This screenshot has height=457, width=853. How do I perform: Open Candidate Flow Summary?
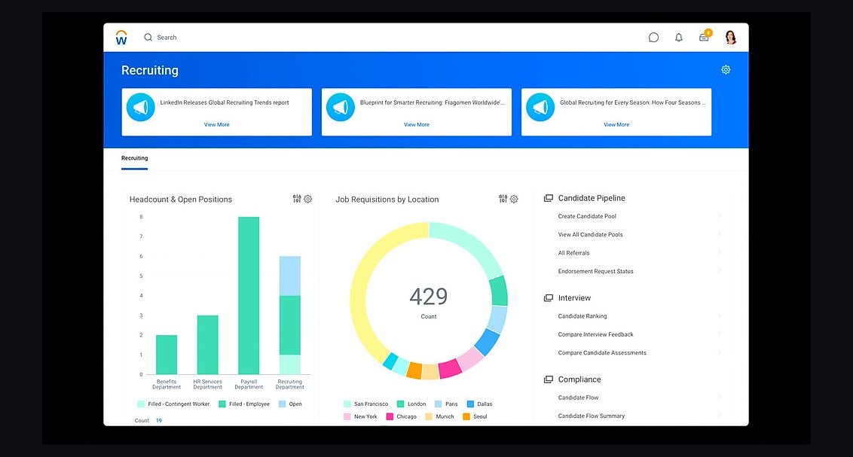[592, 416]
